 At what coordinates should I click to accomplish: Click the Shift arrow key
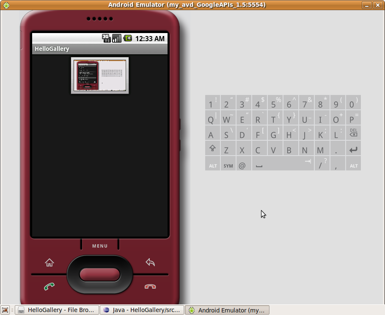213,148
